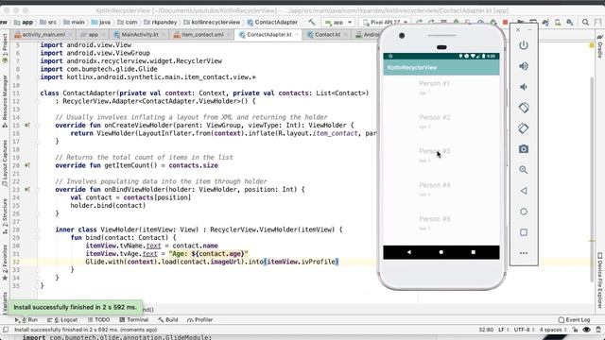Click the 32:80 cursor position indicator
Image resolution: width=605 pixels, height=340 pixels.
pos(486,330)
